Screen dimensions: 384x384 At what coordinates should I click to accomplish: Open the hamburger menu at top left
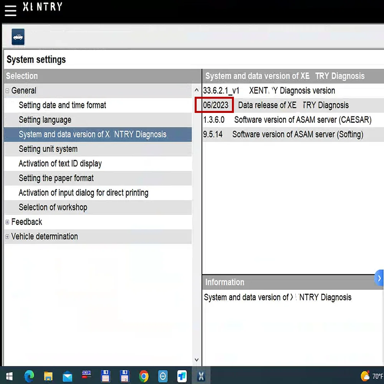10,10
